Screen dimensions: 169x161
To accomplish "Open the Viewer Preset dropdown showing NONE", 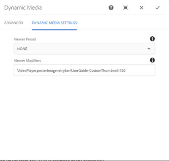I will coord(84,49).
